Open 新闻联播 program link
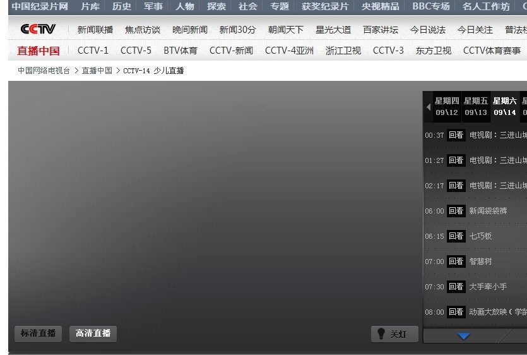This screenshot has height=355, width=527. click(95, 30)
